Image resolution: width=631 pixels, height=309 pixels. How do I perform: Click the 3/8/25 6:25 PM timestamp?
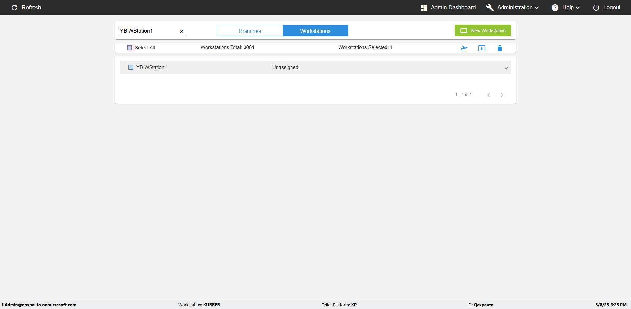pos(611,305)
